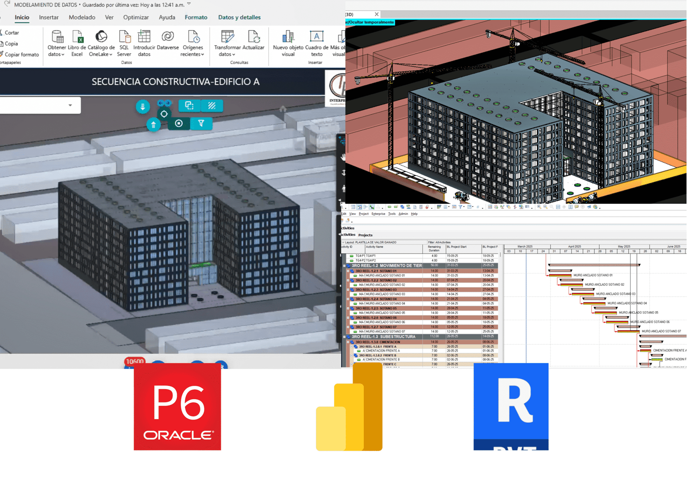Image resolution: width=688 pixels, height=484 pixels.
Task: Toggle the hatched pattern button above the model
Action: 212,105
